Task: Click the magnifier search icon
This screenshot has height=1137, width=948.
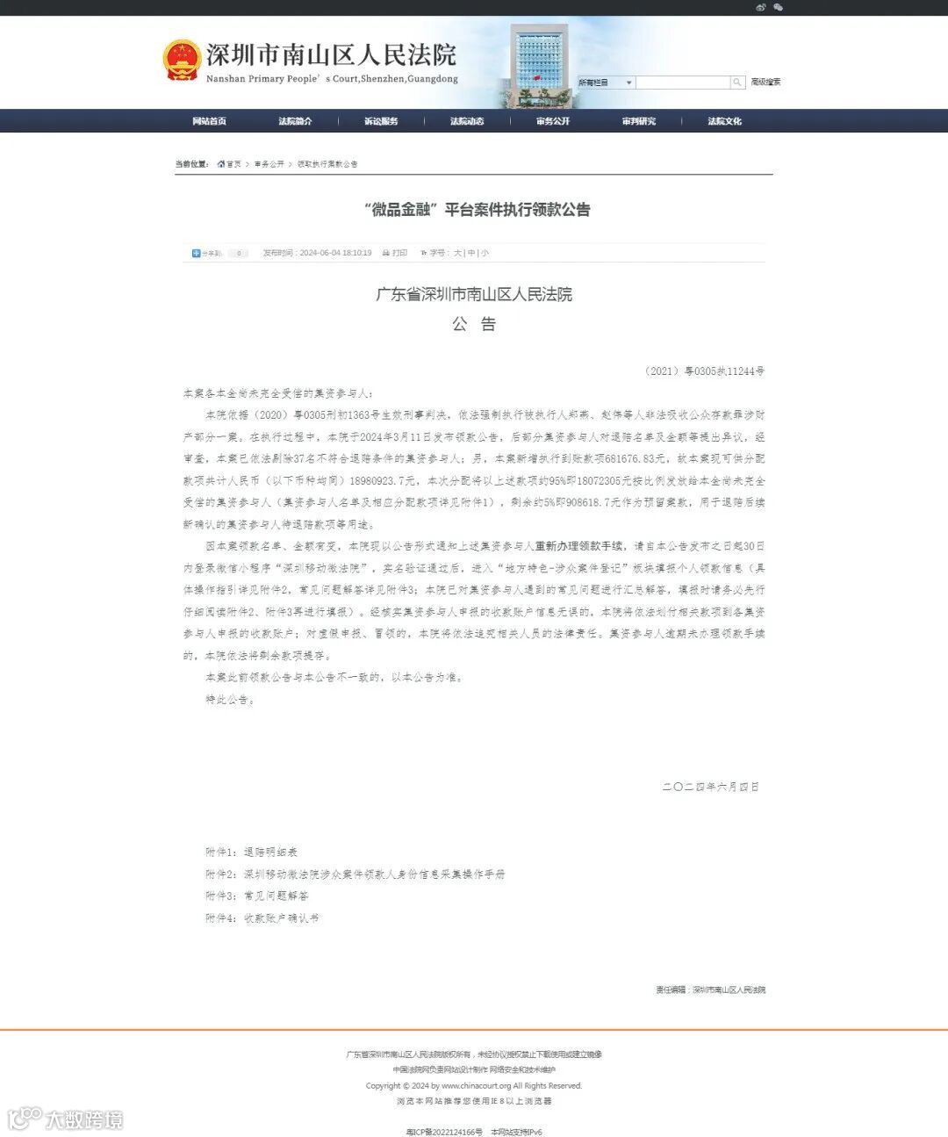Action: click(x=737, y=83)
